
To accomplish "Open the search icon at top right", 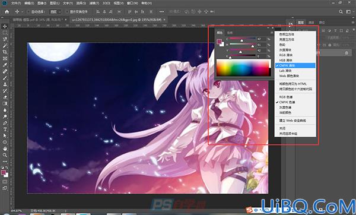I will [341, 12].
